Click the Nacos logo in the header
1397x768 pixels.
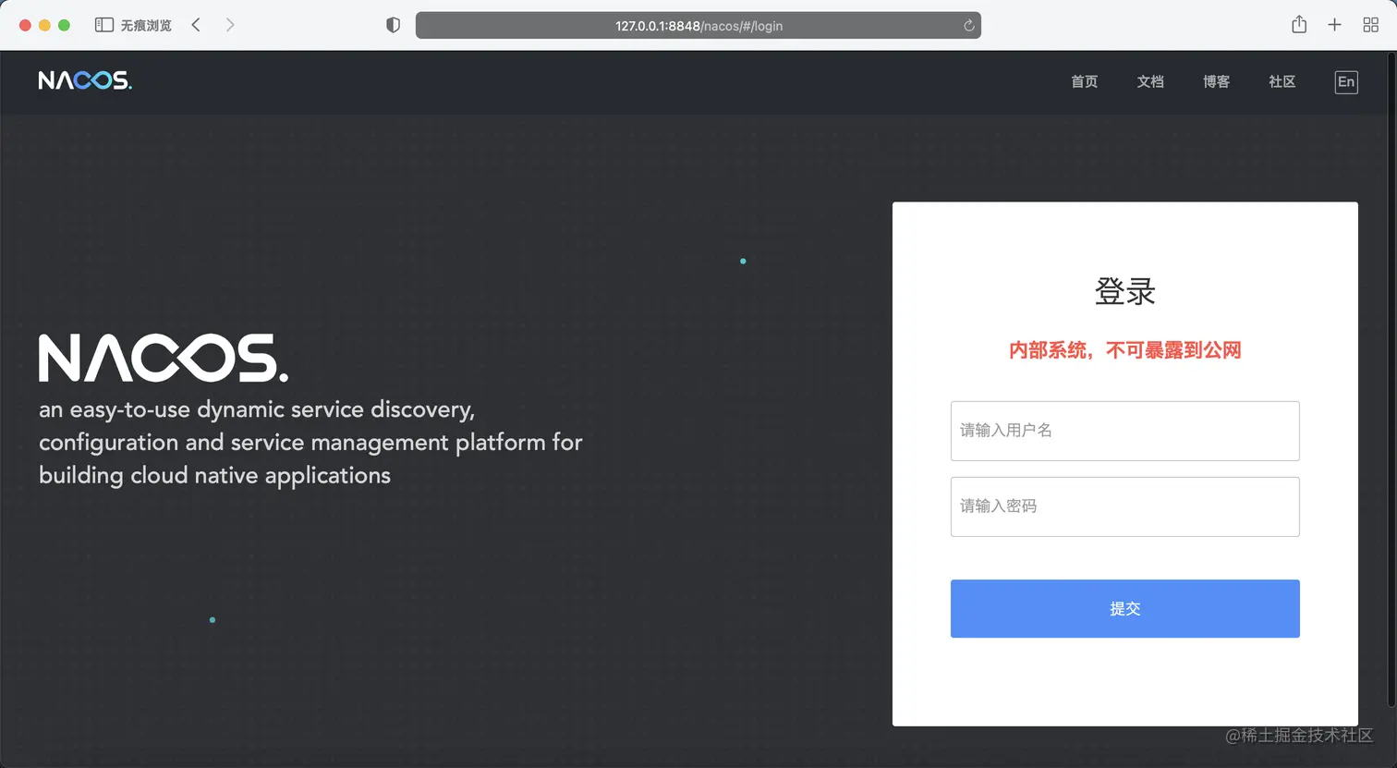click(x=85, y=80)
